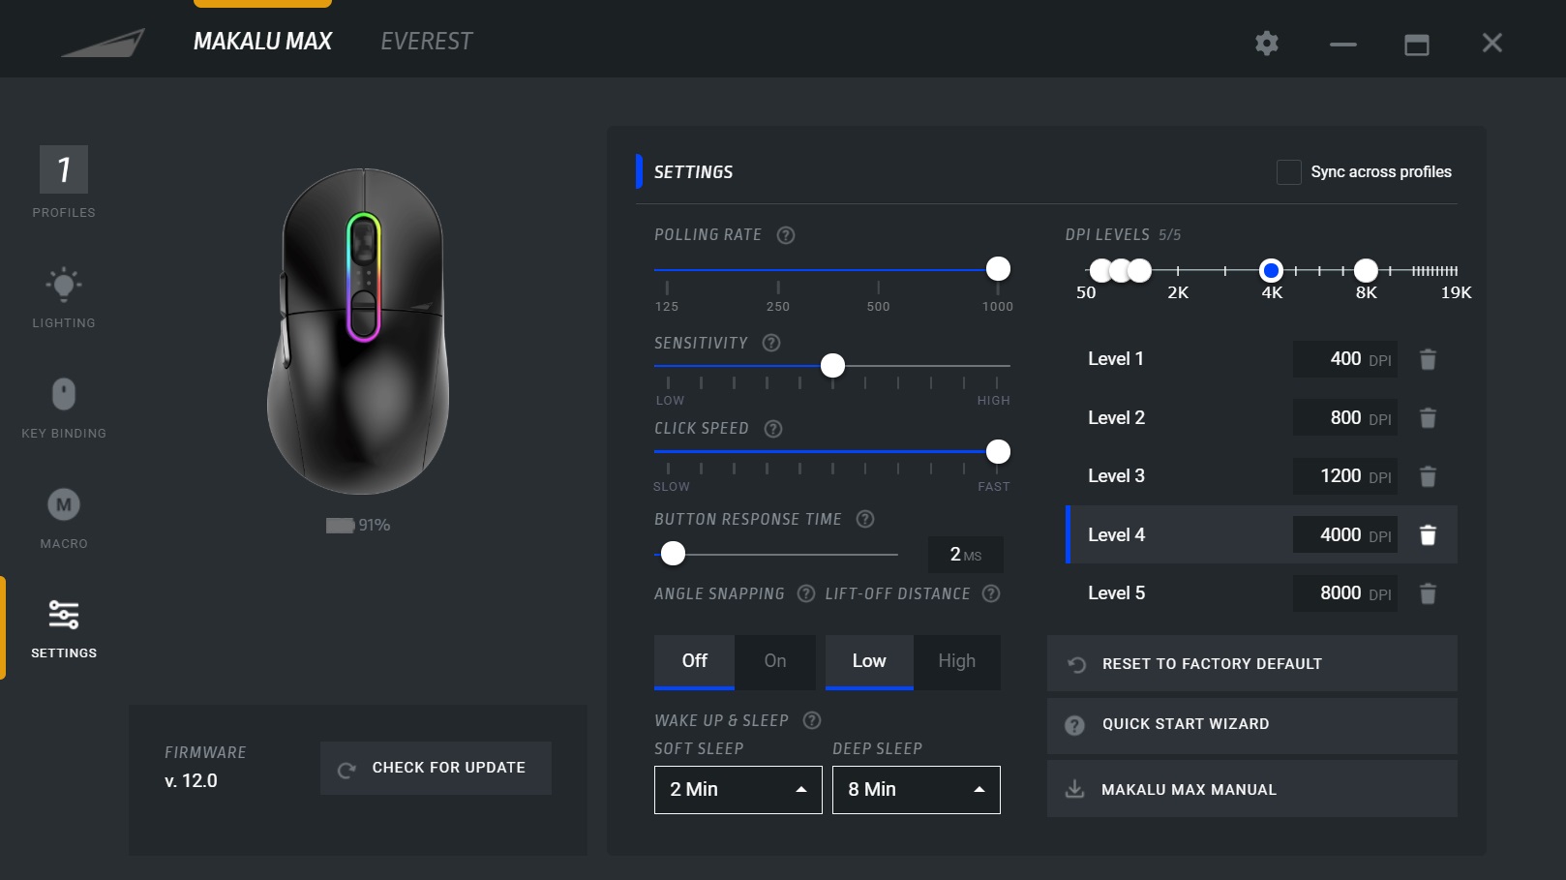Viewport: 1566px width, 880px height.
Task: Set Angle Snapping to Off
Action: point(694,661)
